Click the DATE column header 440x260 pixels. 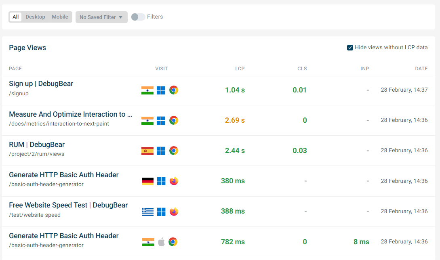tap(421, 69)
